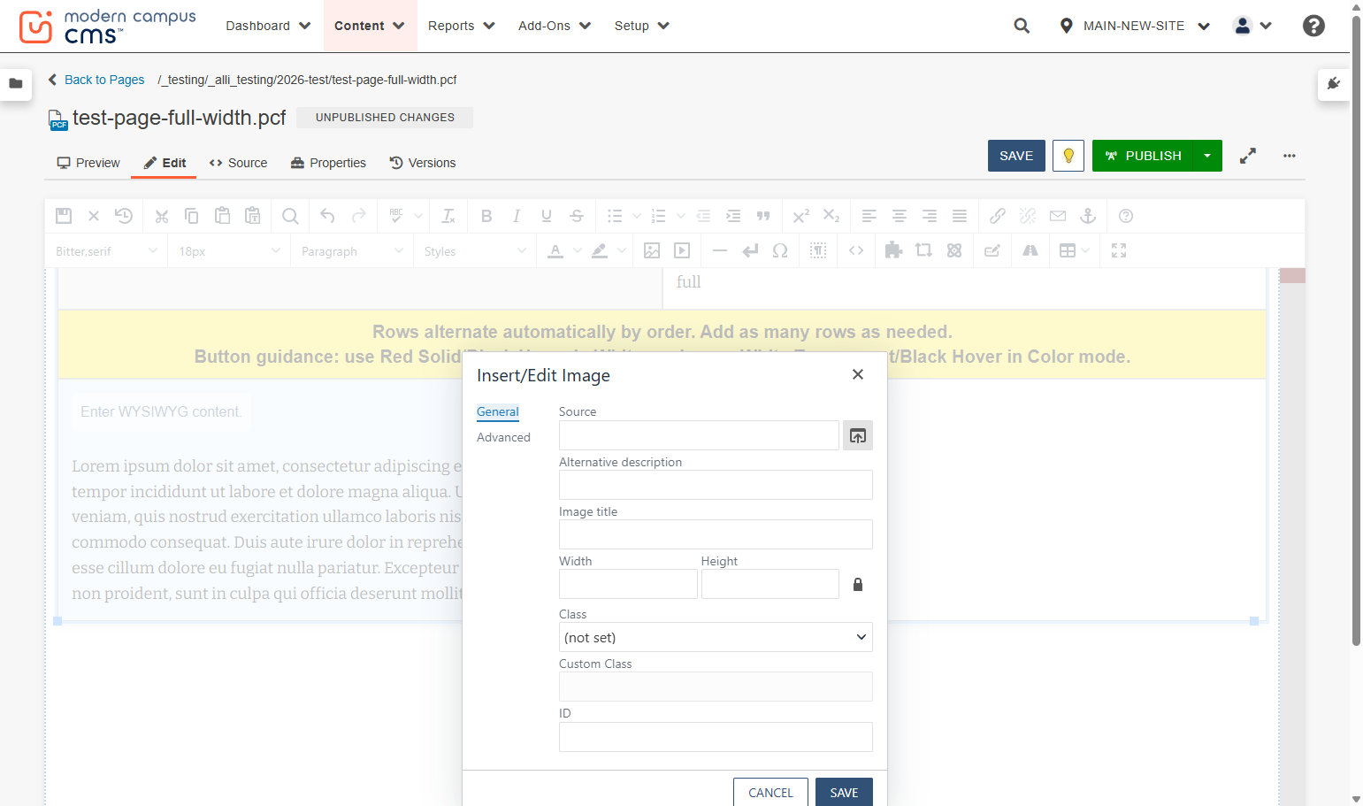Open the Paragraph format dropdown
The height and width of the screenshot is (806, 1363).
(351, 251)
